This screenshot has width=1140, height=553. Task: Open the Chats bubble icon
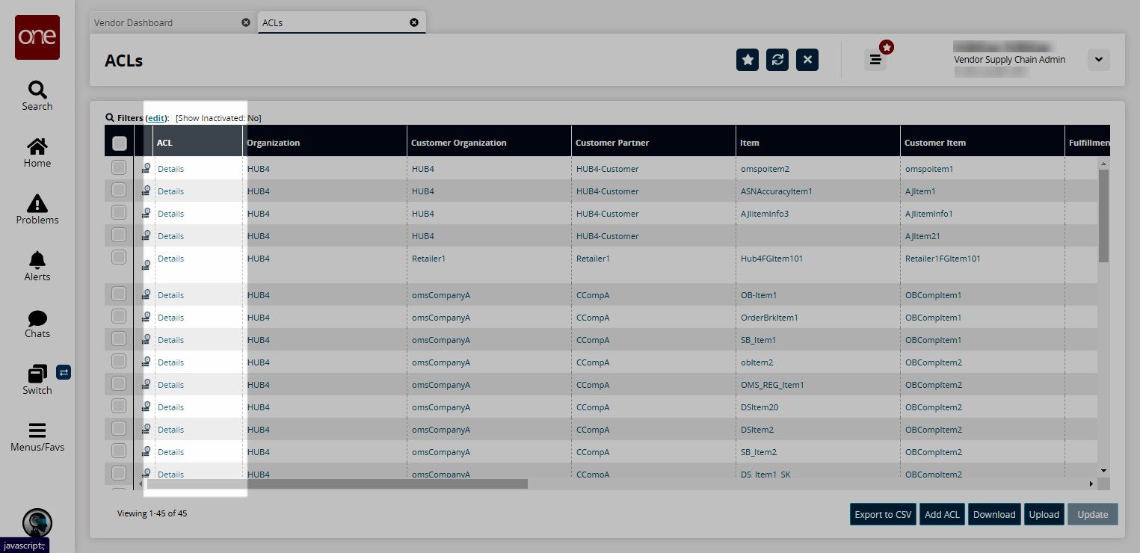point(37,323)
